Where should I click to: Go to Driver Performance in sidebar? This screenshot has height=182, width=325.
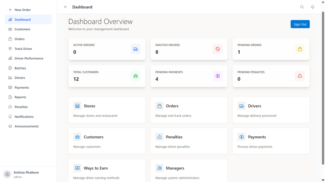[28, 58]
